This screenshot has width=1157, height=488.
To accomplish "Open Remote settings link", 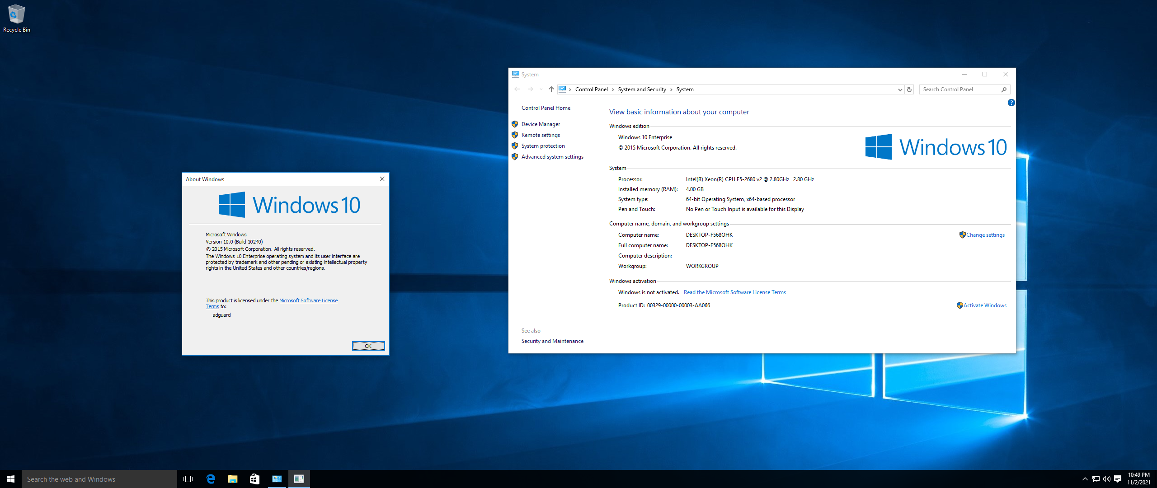I will tap(541, 135).
